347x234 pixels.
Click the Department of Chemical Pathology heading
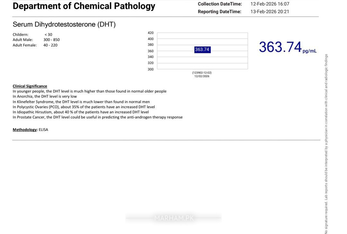[x=84, y=6]
